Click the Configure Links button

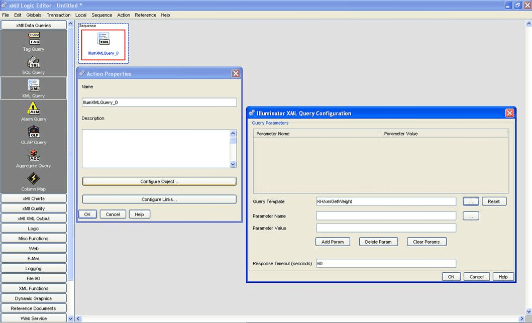click(159, 199)
